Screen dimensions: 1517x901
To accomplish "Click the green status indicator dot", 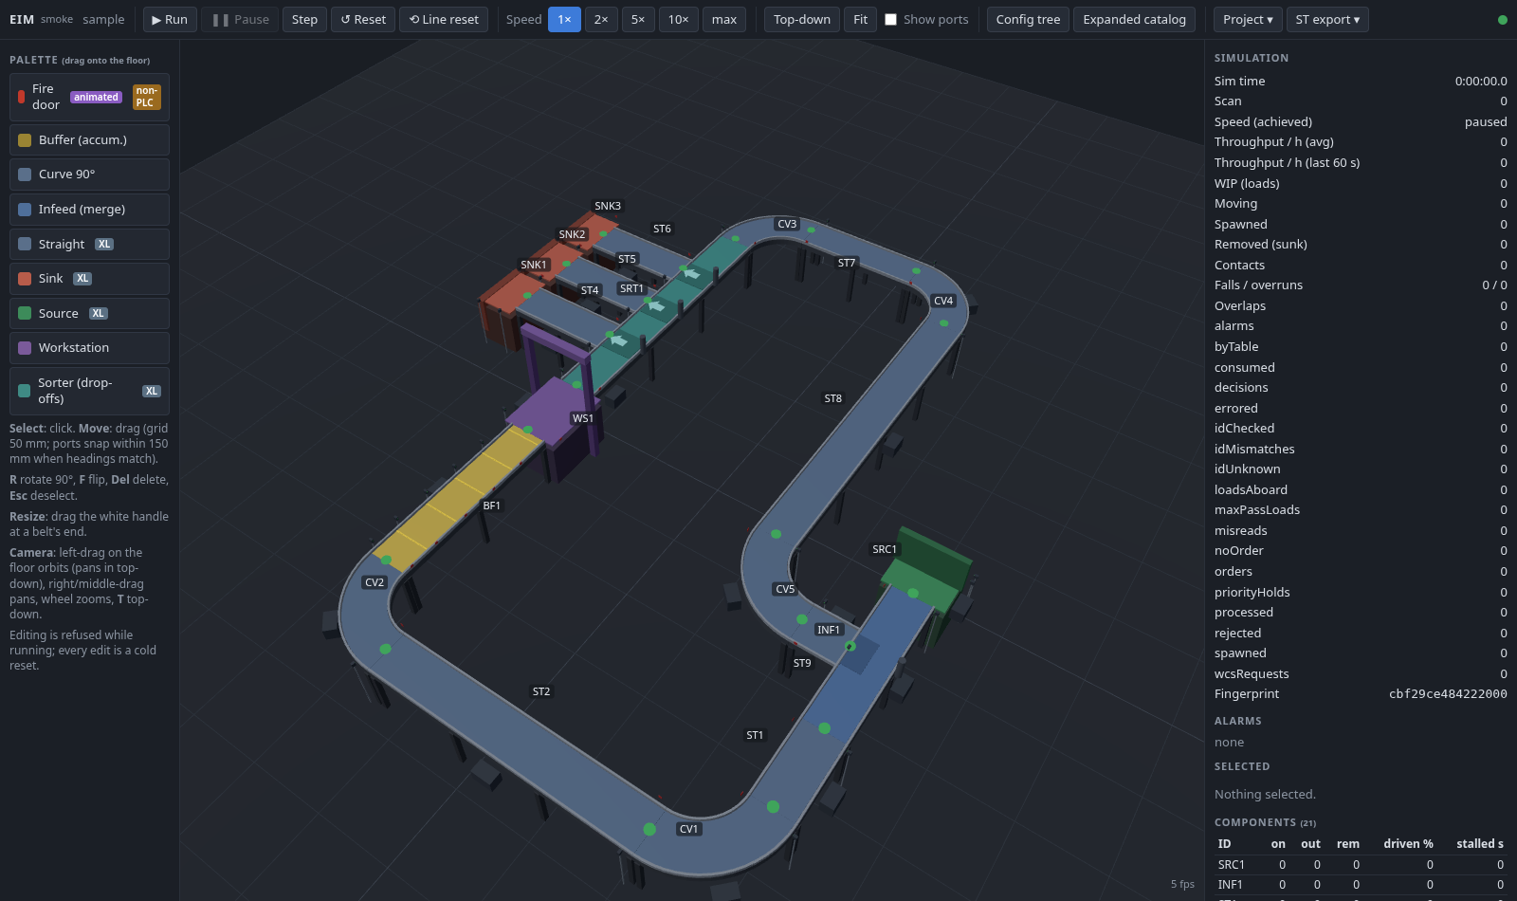I will pyautogui.click(x=1502, y=20).
